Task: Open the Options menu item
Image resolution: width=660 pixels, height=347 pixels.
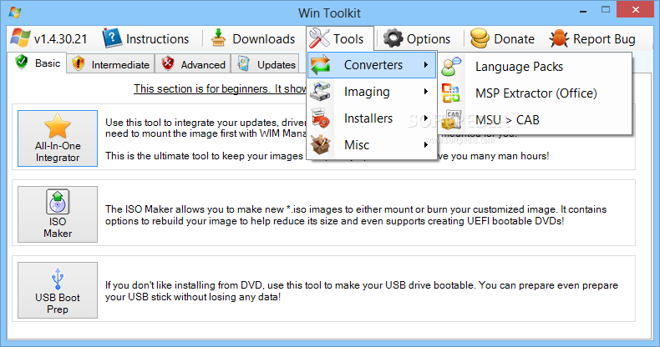Action: pyautogui.click(x=417, y=38)
